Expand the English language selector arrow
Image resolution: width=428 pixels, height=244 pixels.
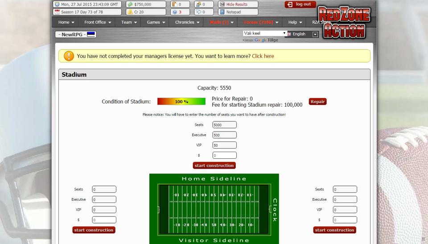[315, 34]
